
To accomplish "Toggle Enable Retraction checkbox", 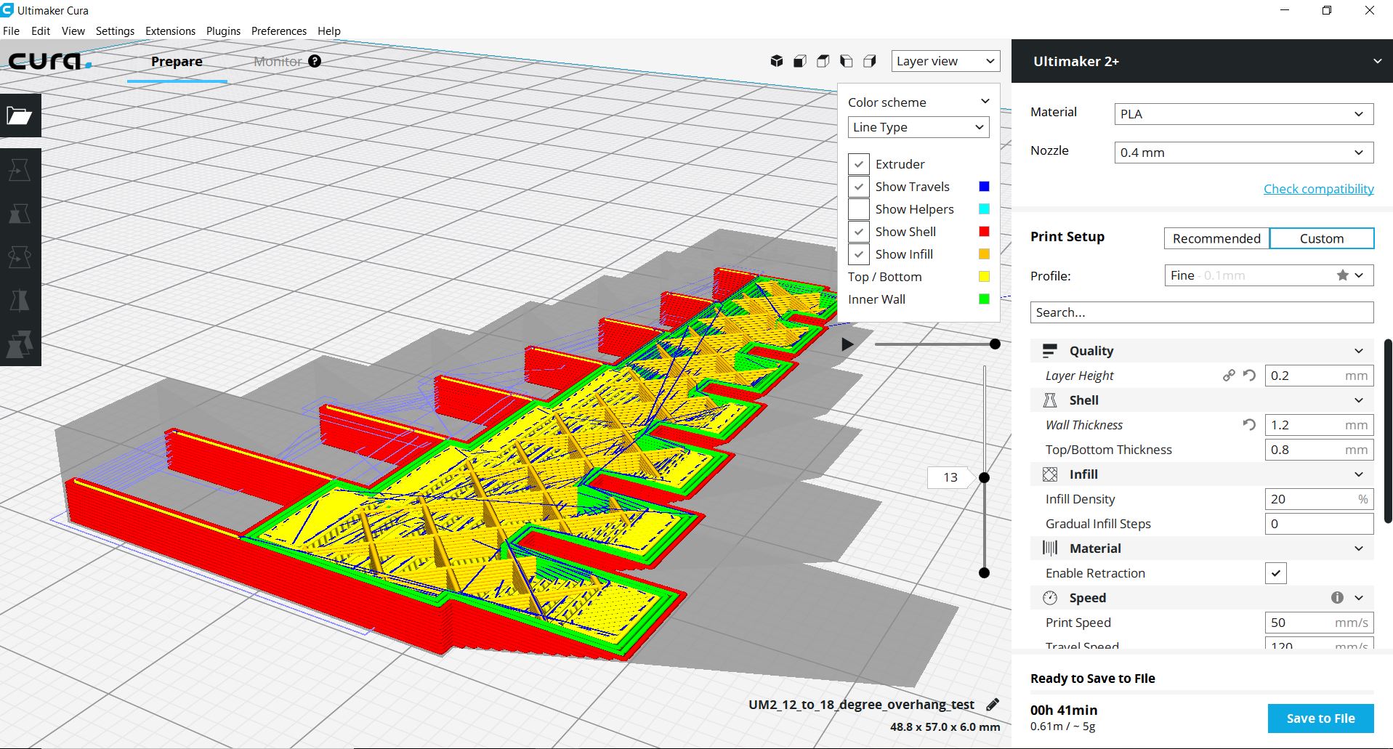I will point(1275,573).
